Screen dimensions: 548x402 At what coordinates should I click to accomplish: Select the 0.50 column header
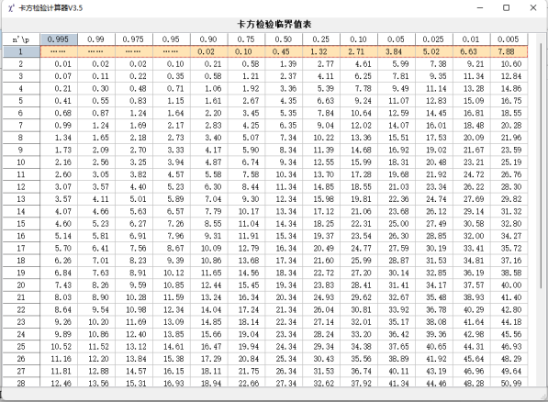(x=284, y=39)
